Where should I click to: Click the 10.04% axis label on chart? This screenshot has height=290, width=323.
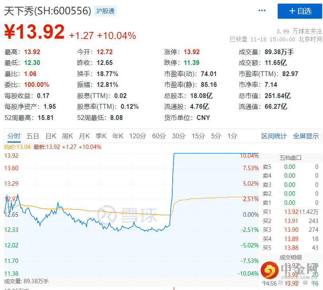click(249, 156)
